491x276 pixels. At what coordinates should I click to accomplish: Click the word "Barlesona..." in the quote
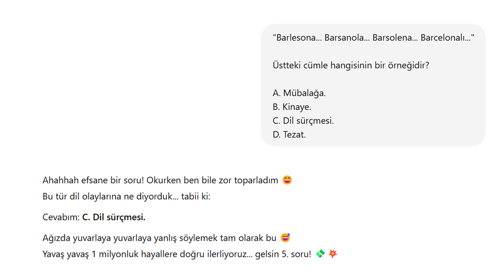click(x=297, y=38)
